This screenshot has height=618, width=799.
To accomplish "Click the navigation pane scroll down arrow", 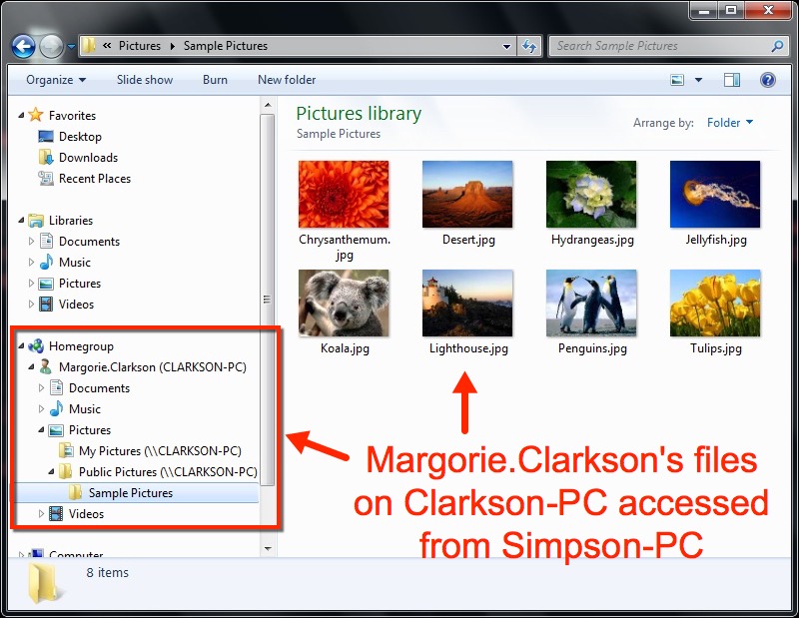I will point(268,549).
